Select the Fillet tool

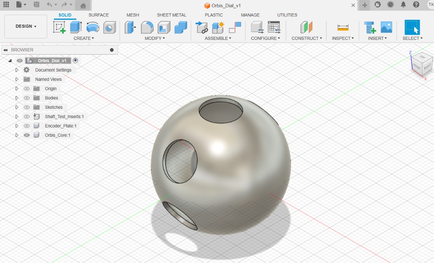(x=147, y=27)
